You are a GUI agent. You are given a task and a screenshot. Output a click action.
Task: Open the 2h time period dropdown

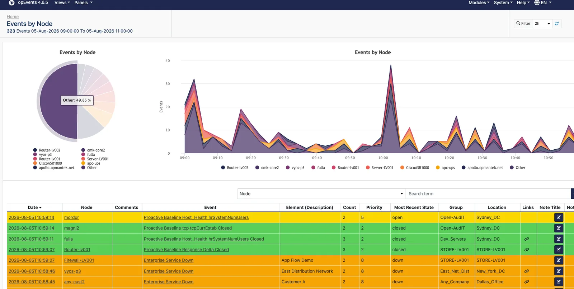542,24
